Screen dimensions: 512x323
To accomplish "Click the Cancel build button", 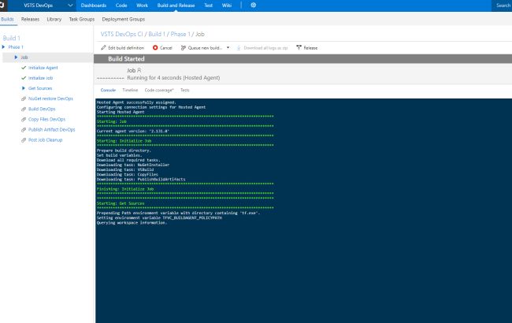I will point(162,48).
